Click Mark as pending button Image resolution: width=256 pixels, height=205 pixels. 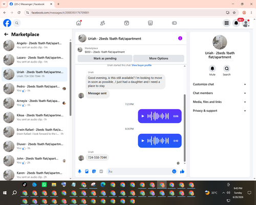105,58
